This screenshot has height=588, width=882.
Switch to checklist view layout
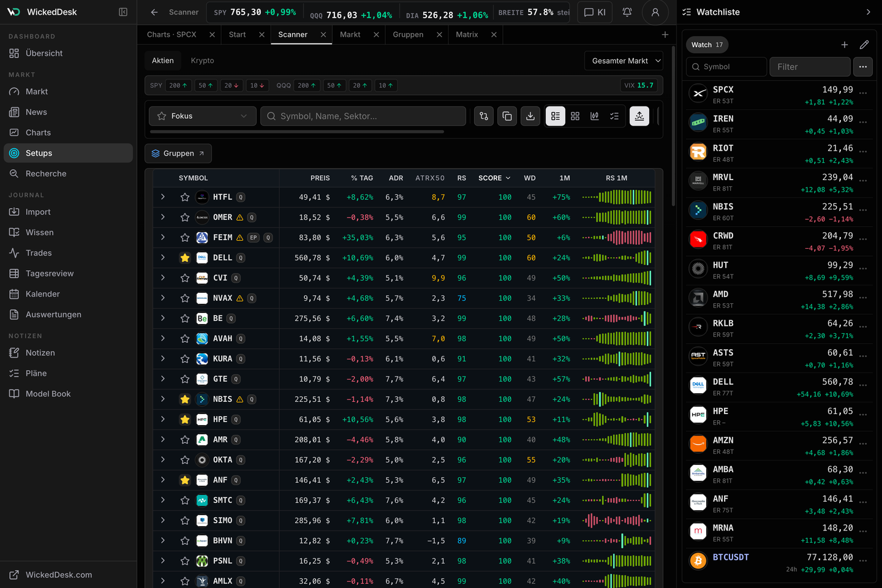point(614,116)
